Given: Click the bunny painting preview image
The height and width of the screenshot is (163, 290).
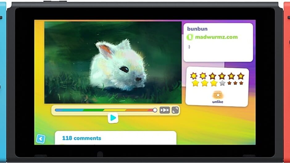Looking at the screenshot, I should (x=113, y=62).
